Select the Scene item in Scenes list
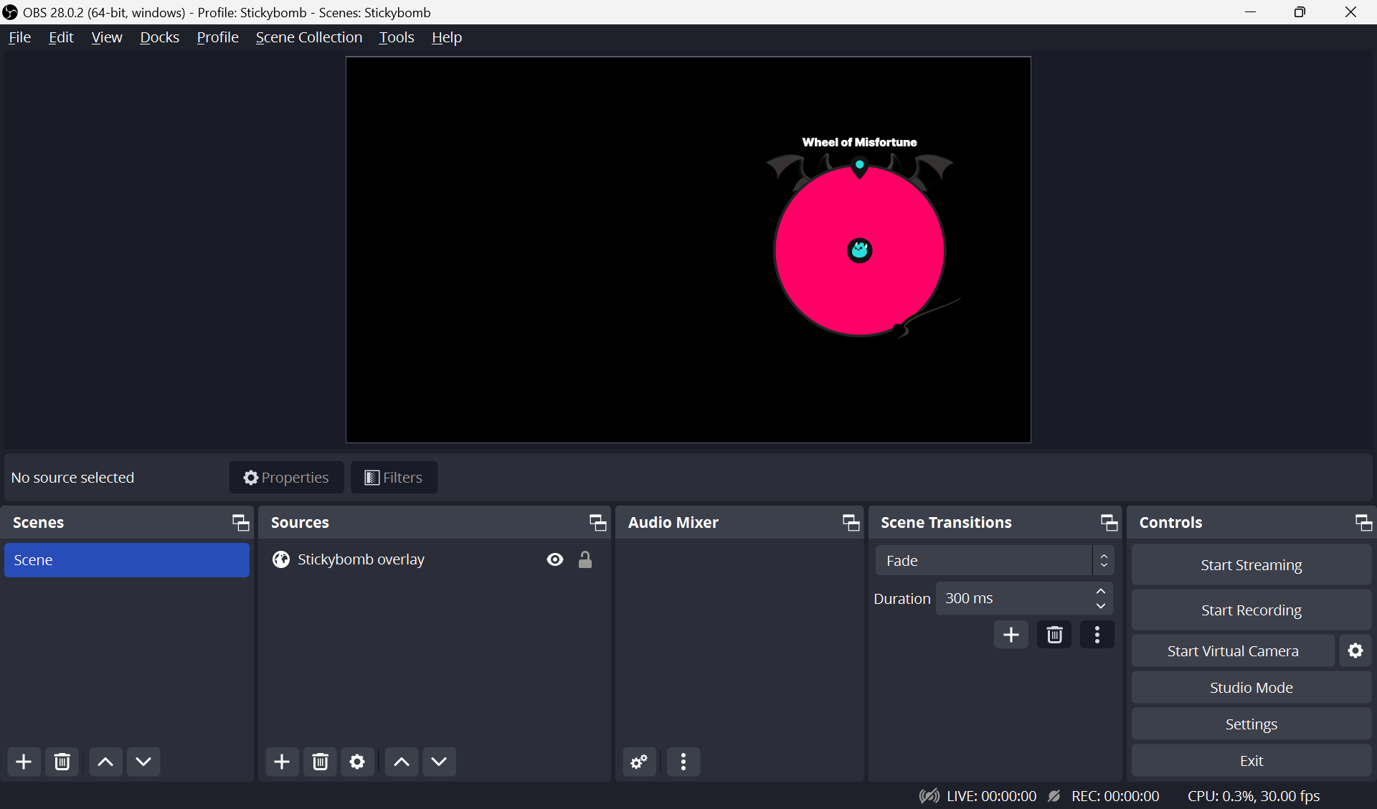This screenshot has width=1377, height=809. (127, 560)
